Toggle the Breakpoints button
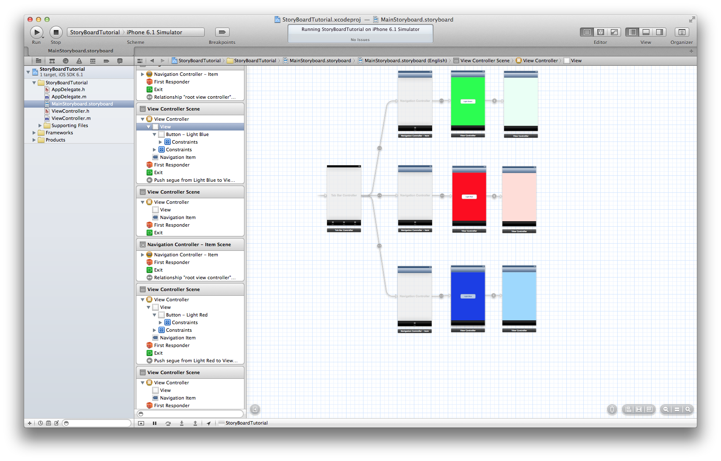The height and width of the screenshot is (461, 721). (222, 32)
